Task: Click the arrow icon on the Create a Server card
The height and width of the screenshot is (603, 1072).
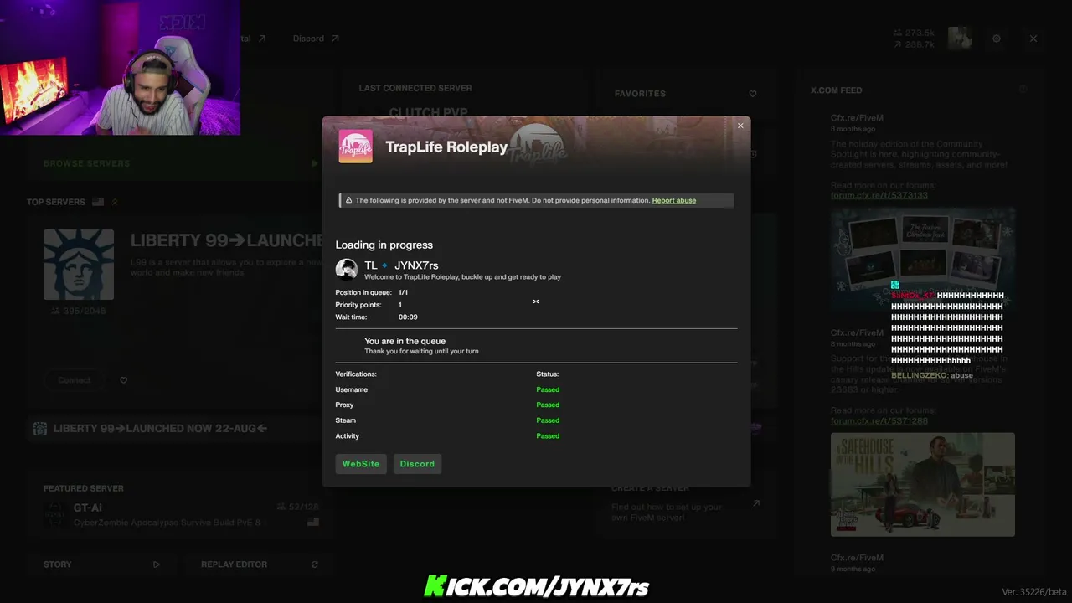Action: [x=756, y=503]
